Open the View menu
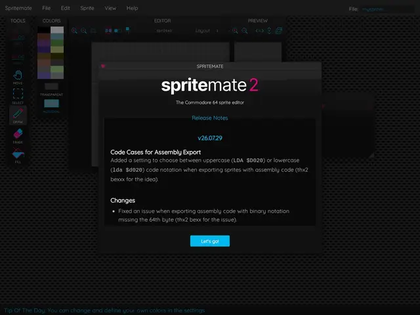420x315 pixels. pos(110,8)
